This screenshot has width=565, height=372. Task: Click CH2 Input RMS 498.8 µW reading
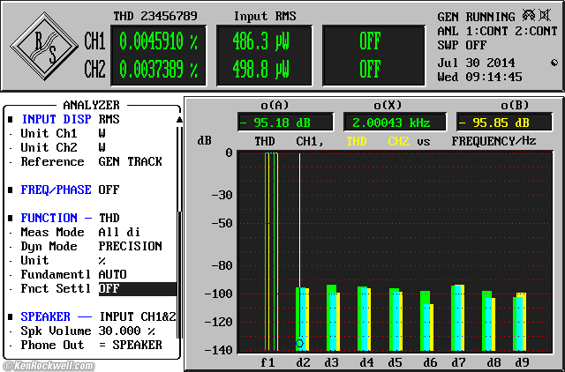pos(261,69)
